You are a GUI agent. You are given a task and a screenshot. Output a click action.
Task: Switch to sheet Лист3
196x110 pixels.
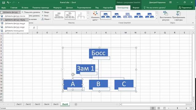coord(37,104)
